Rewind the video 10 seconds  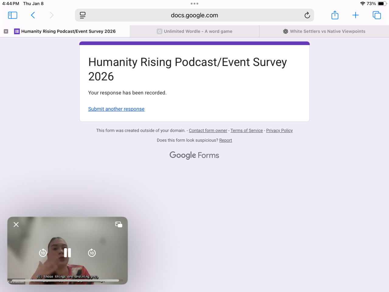(x=43, y=253)
